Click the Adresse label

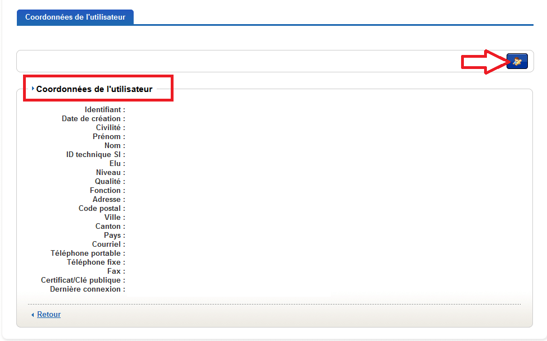click(109, 199)
